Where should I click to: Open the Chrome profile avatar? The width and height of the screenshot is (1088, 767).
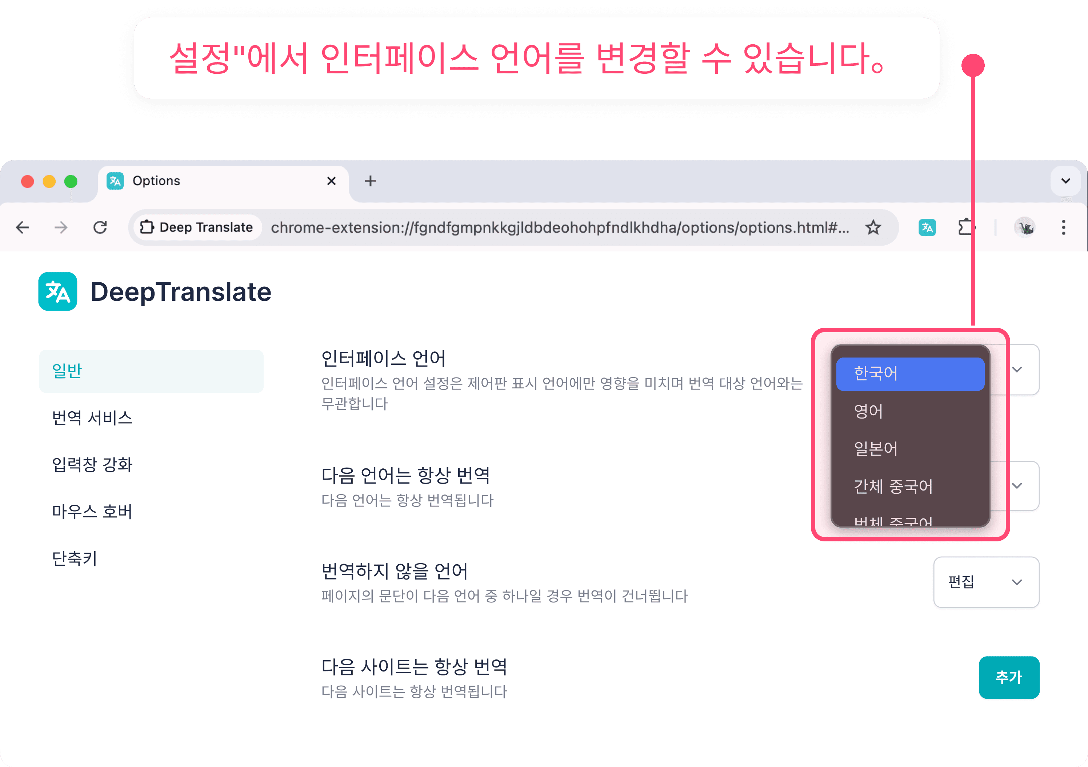(x=1024, y=228)
